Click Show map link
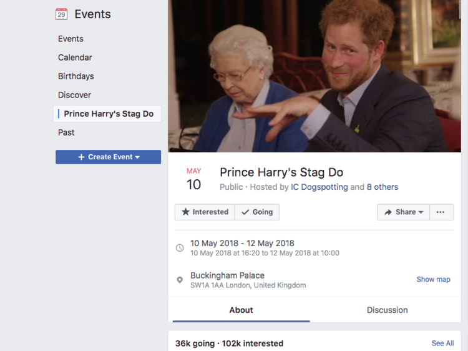This screenshot has height=351, width=468. point(433,279)
